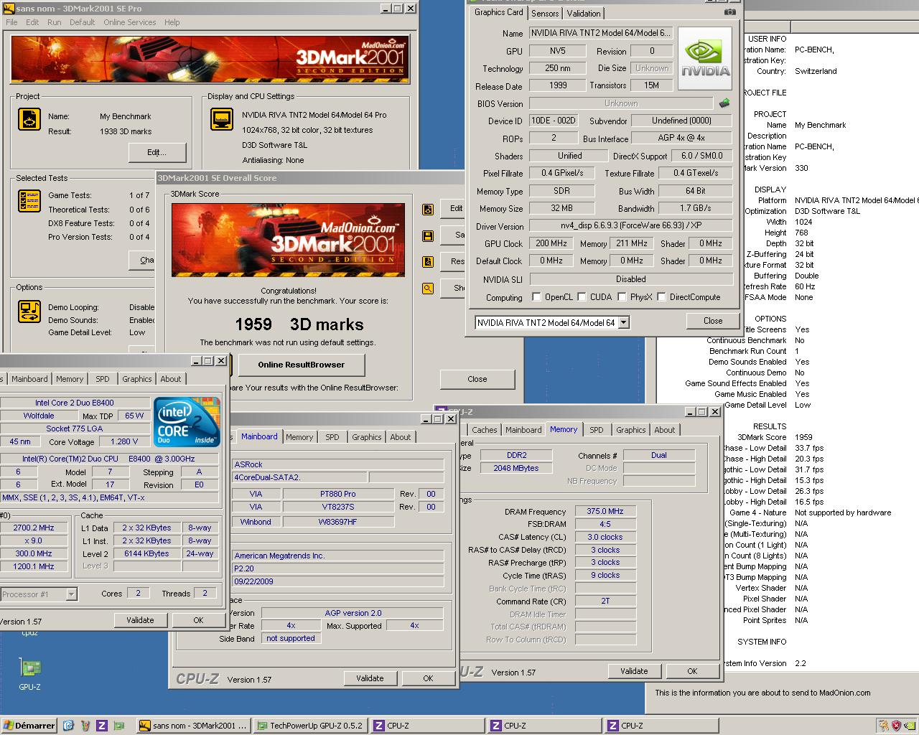Image resolution: width=919 pixels, height=735 pixels.
Task: Click the FSB:DRAM 4:5 value
Action: [x=605, y=524]
